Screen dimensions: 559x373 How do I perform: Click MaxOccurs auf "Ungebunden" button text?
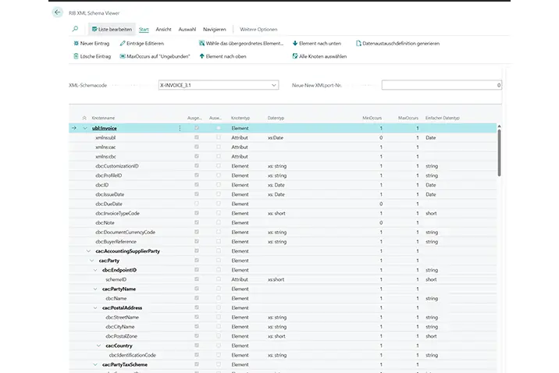pyautogui.click(x=158, y=56)
